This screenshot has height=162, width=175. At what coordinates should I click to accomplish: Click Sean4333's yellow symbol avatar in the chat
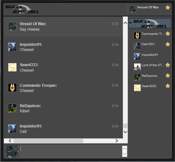coord(12,67)
